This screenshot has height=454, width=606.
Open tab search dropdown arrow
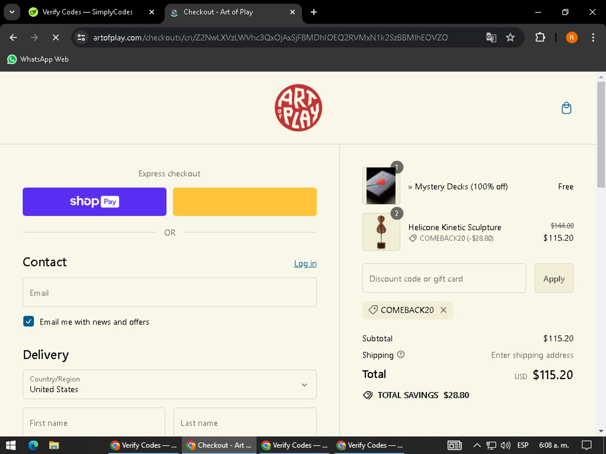point(12,12)
